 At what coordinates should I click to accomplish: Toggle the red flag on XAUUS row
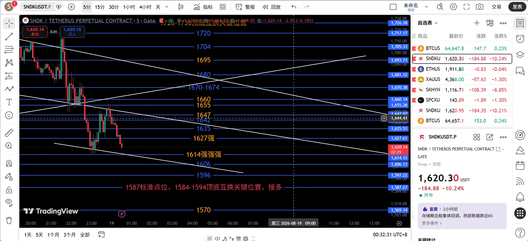414,80
